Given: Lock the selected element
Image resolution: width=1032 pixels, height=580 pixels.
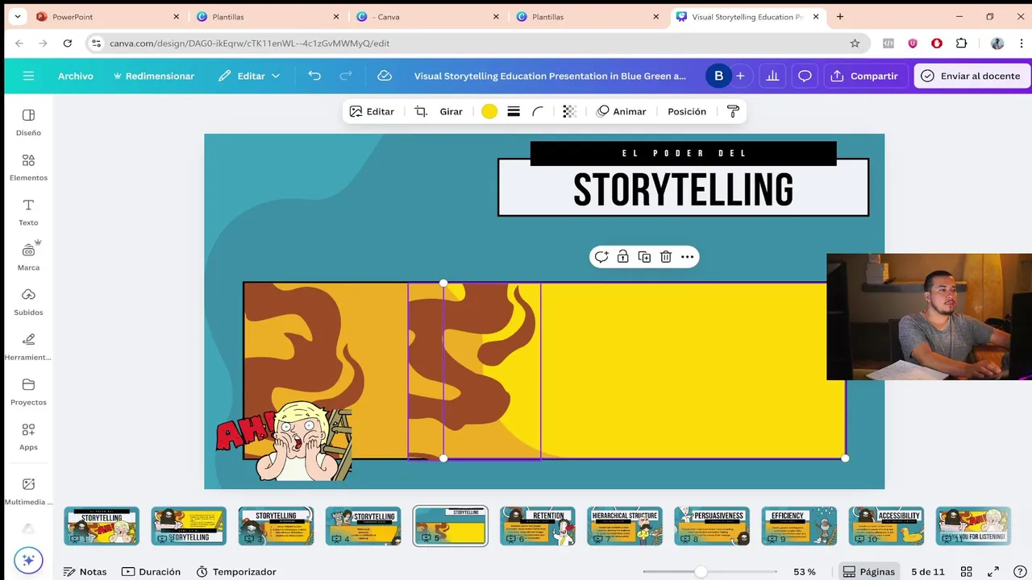Looking at the screenshot, I should [x=622, y=257].
